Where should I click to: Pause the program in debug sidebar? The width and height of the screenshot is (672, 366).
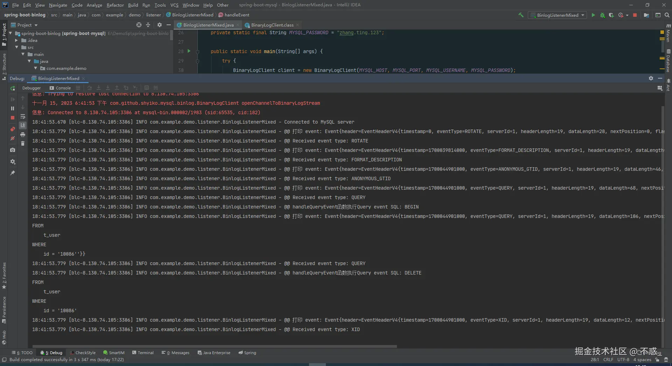13,109
